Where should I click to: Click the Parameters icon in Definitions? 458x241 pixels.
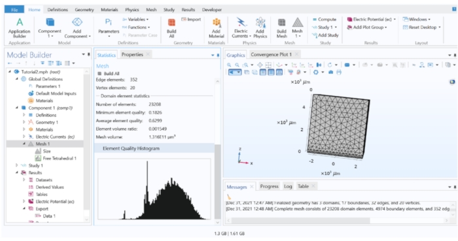coord(109,28)
